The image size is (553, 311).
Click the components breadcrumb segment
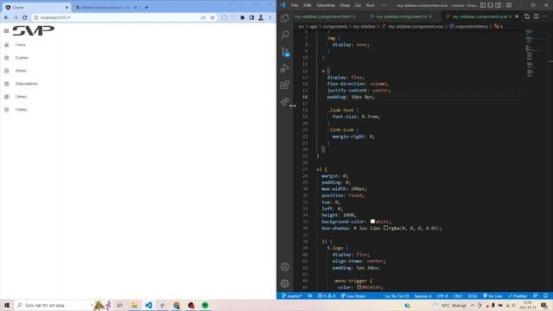pos(335,27)
